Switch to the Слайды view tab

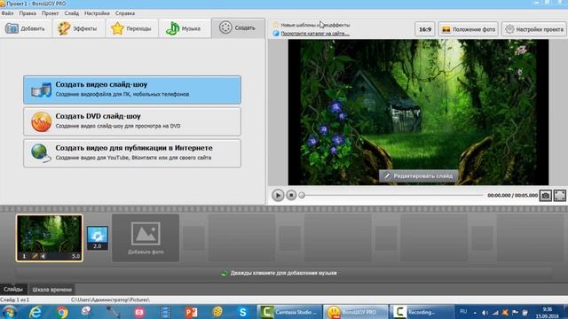pyautogui.click(x=13, y=290)
